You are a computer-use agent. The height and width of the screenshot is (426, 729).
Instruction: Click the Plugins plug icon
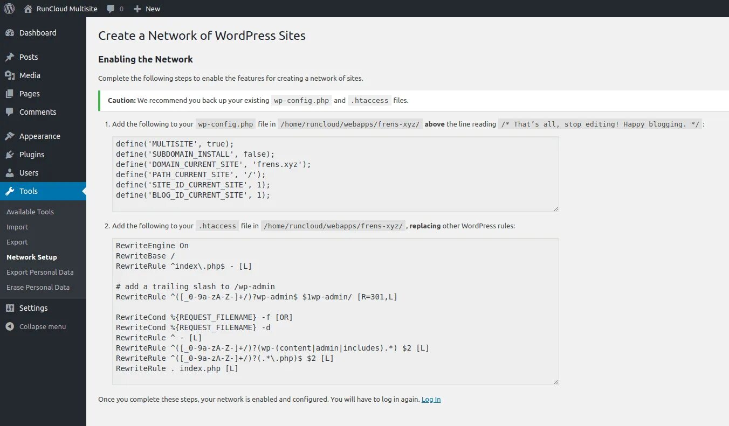10,155
